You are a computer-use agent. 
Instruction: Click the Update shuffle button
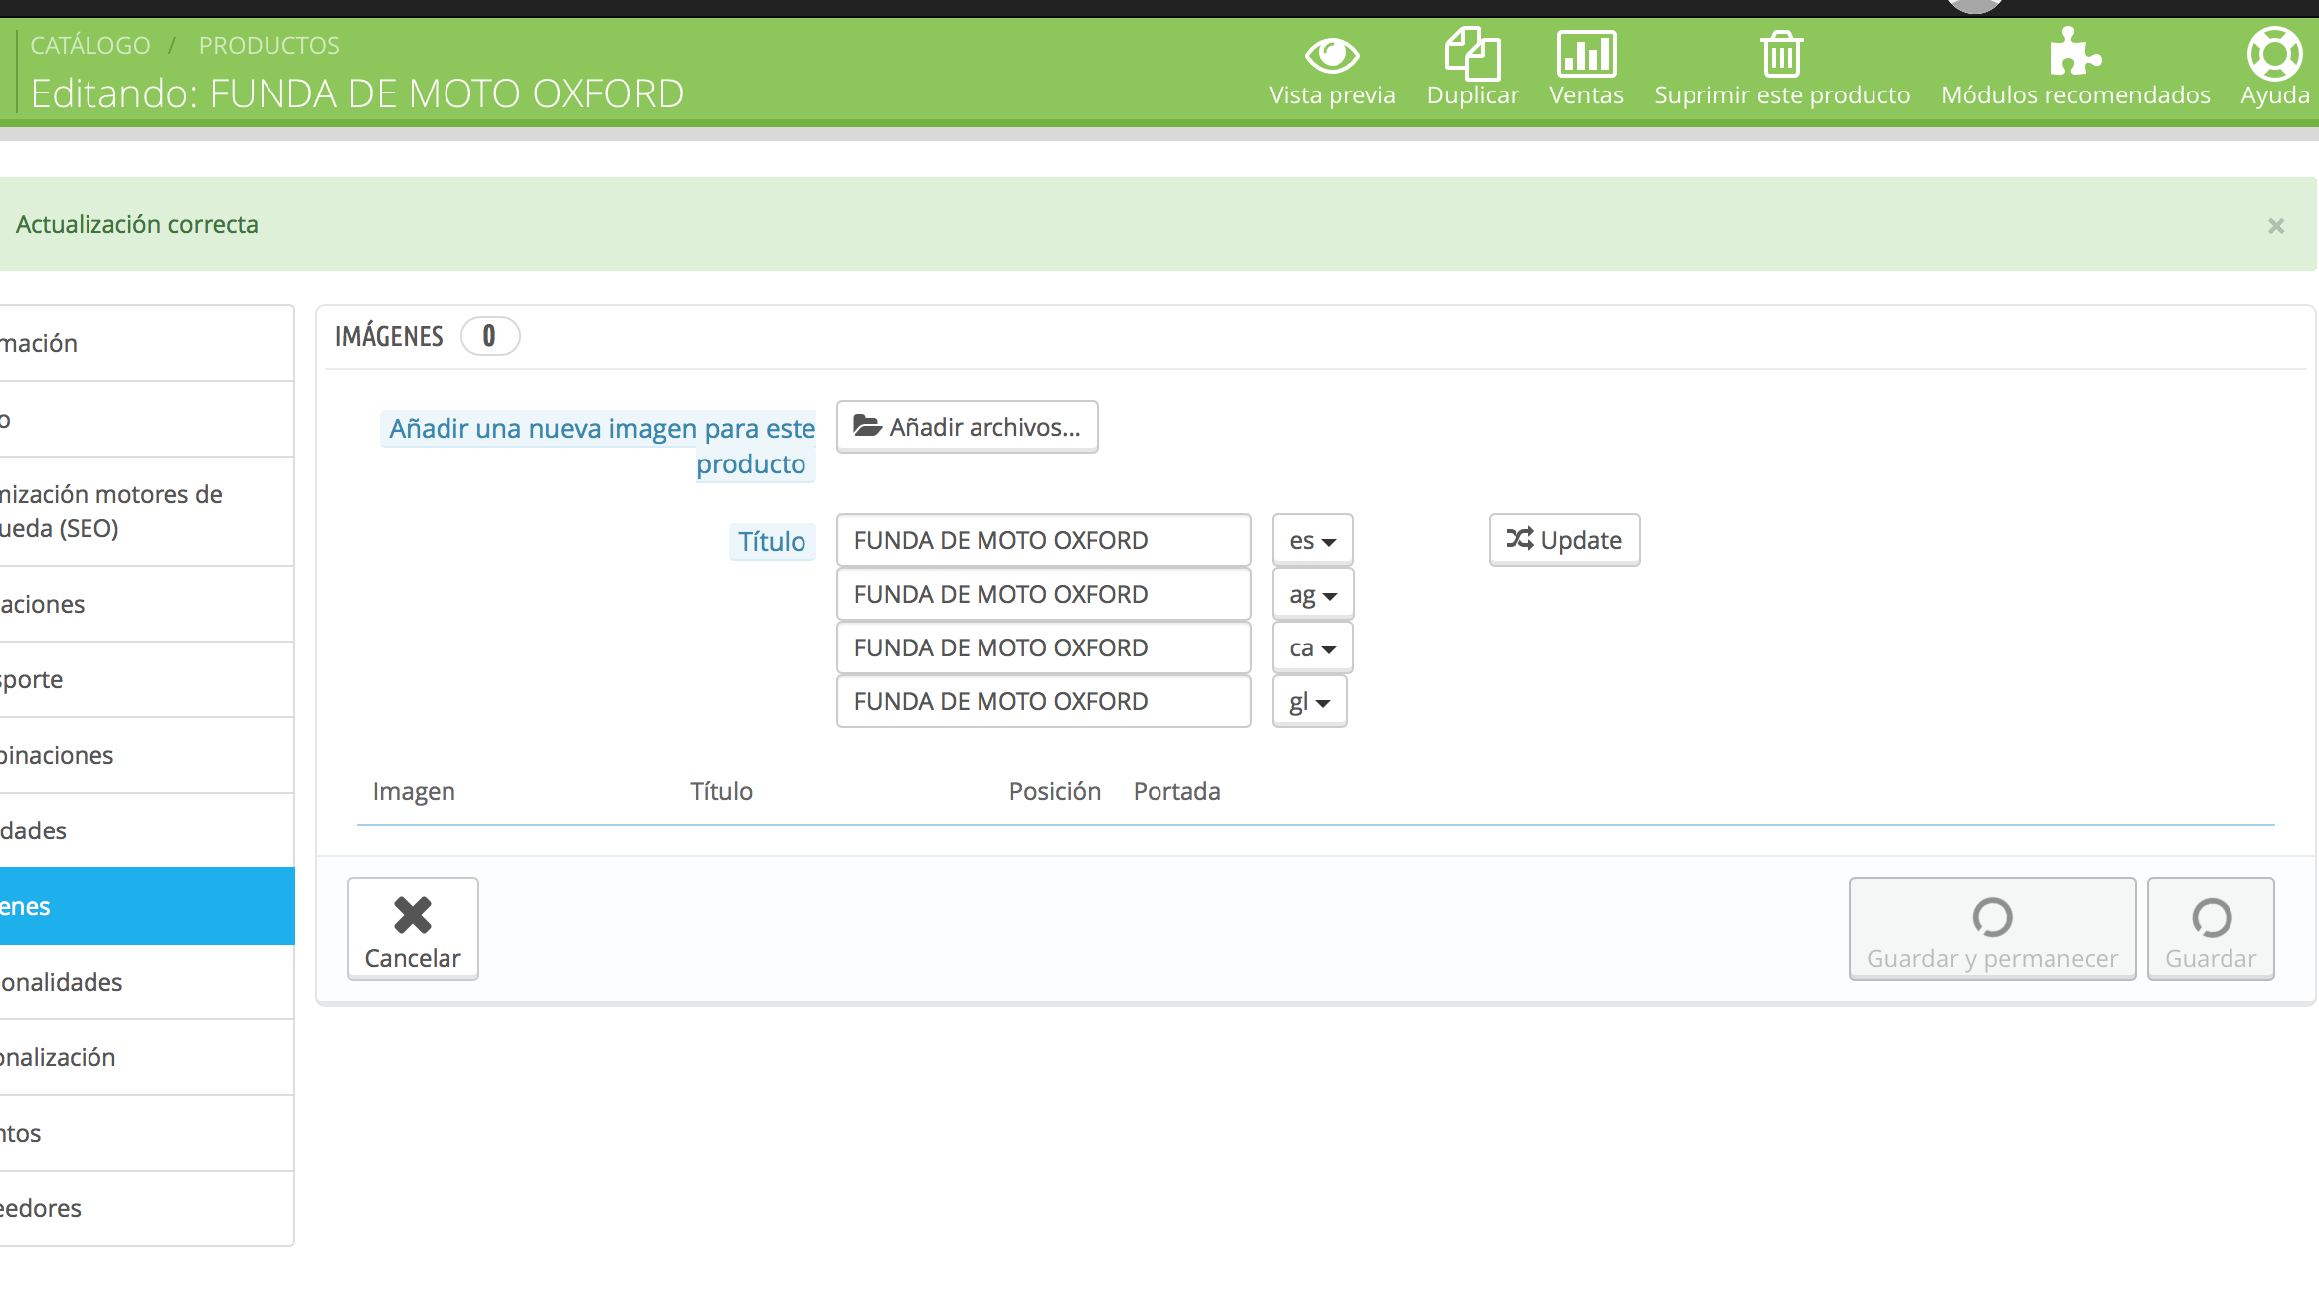pos(1563,540)
